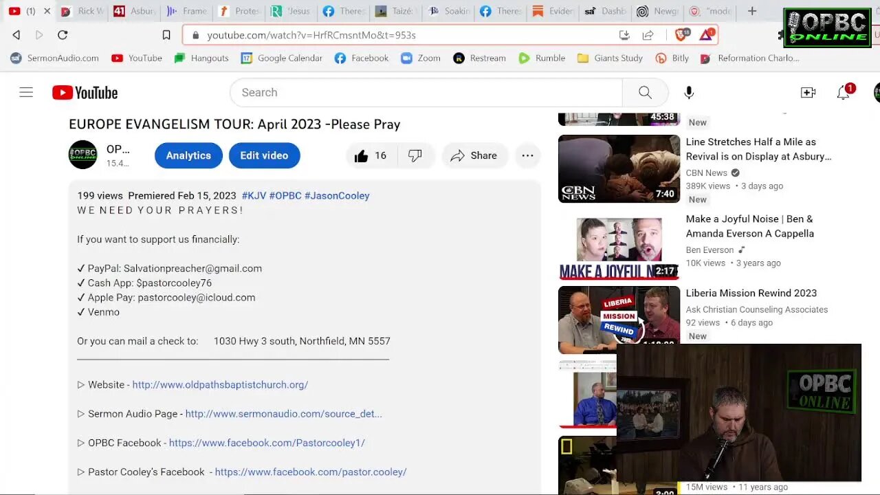
Task: Open the notifications bell
Action: pos(844,92)
